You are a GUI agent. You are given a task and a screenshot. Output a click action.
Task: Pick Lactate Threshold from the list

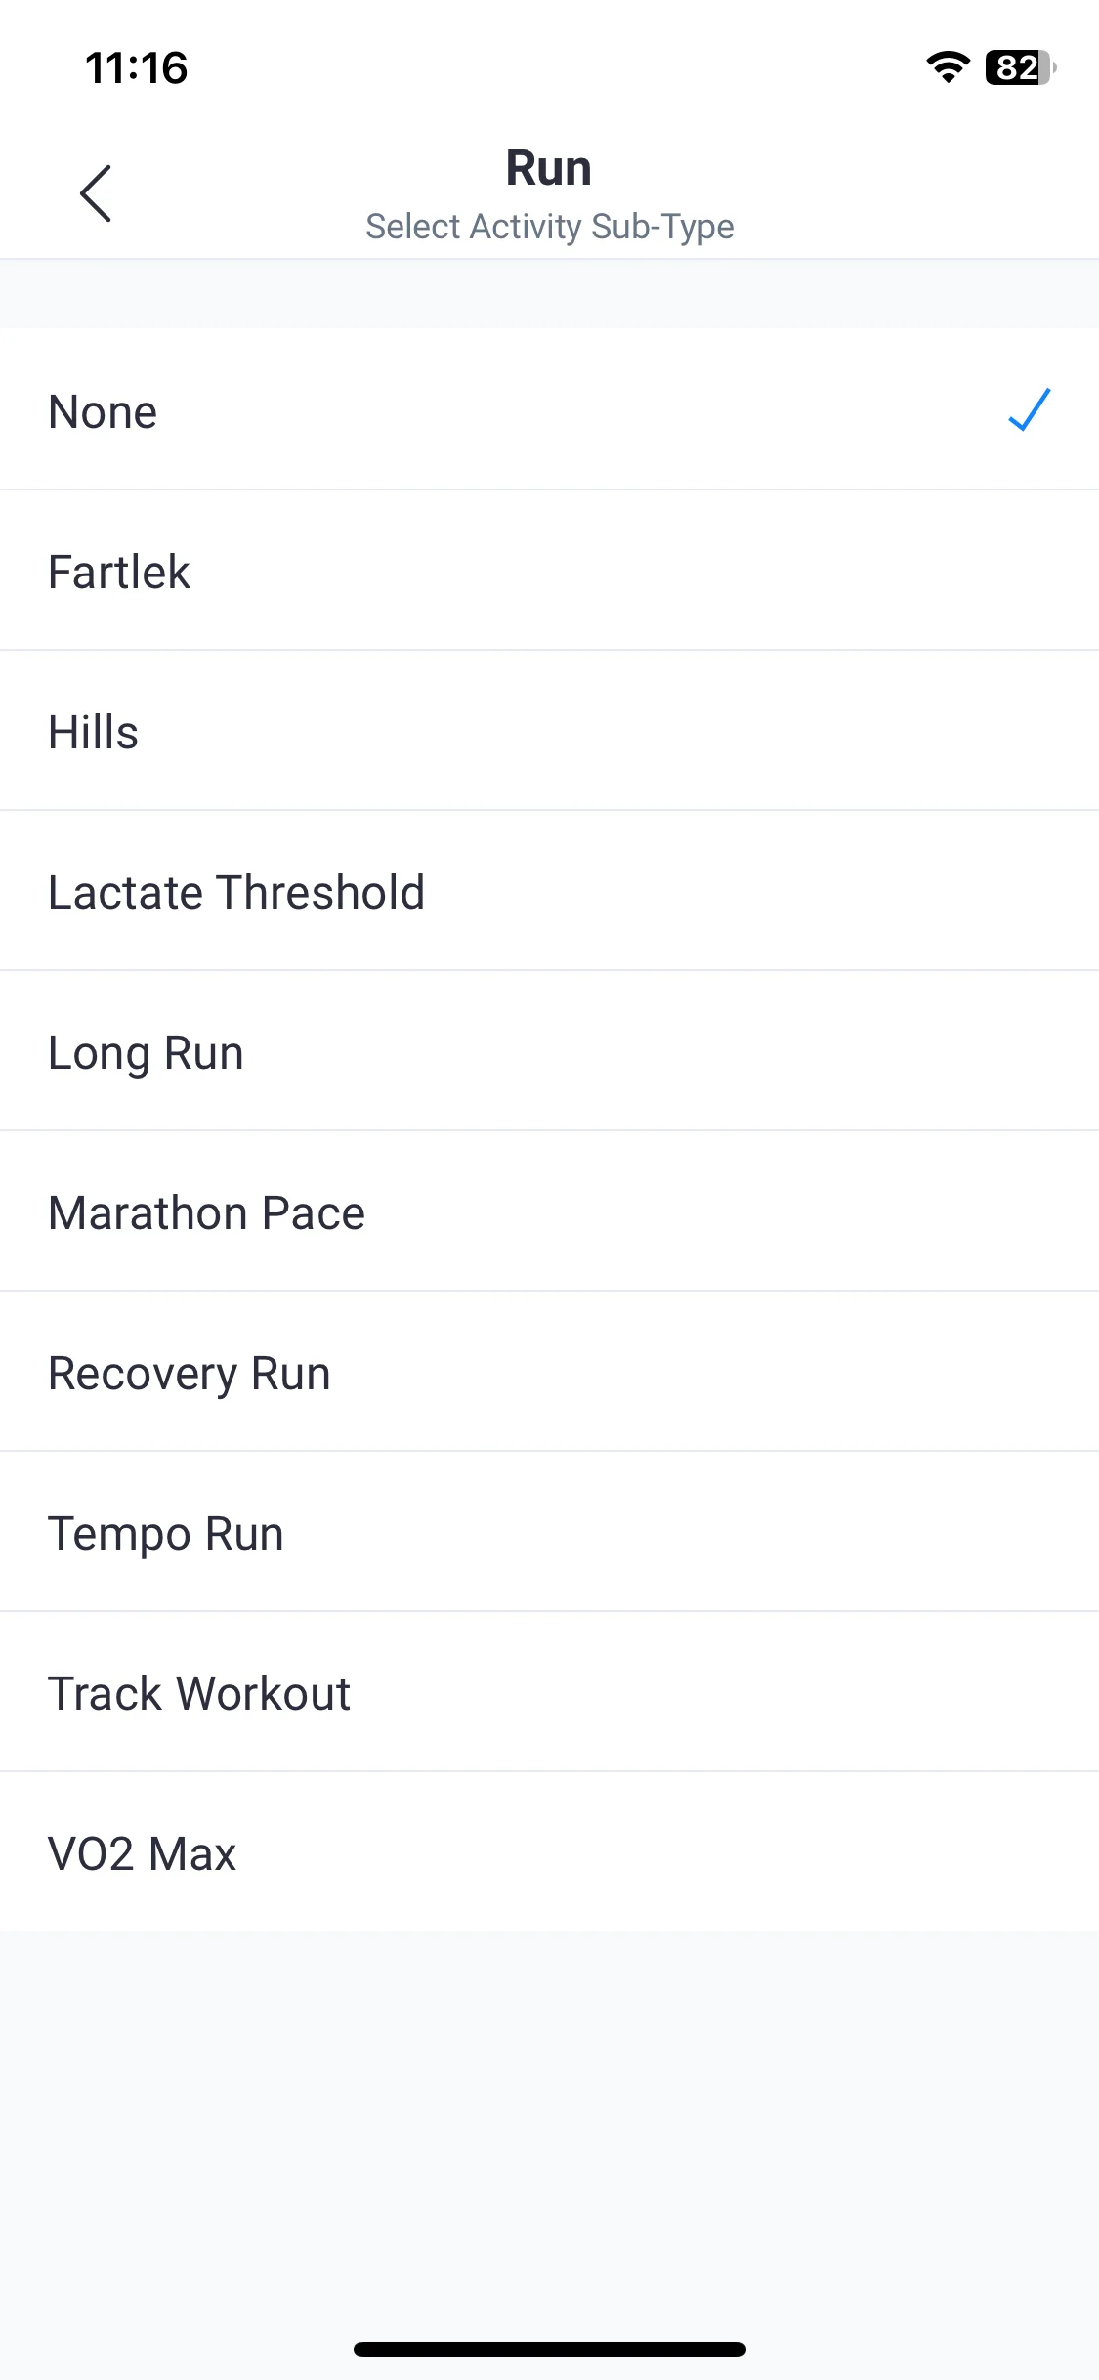[x=549, y=891]
